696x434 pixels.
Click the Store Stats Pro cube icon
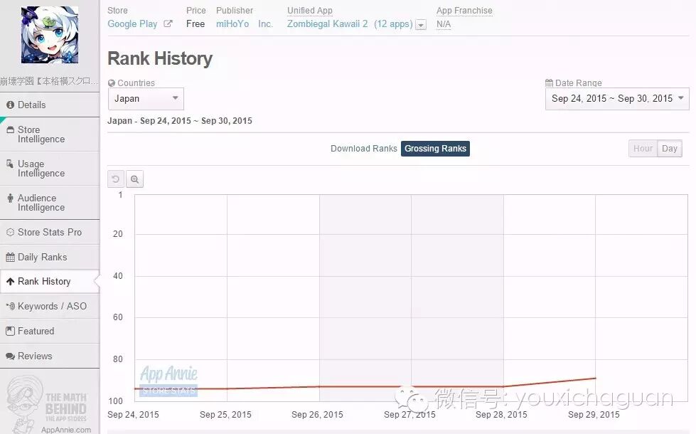point(10,233)
